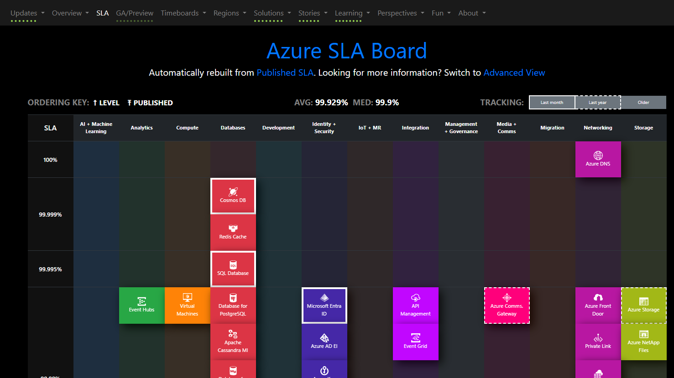Click the Storage column header
The image size is (674, 378).
coord(643,128)
